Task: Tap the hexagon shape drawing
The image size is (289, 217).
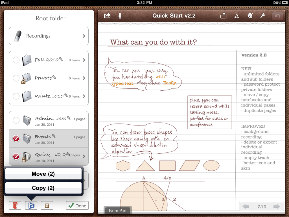Action: pyautogui.click(x=123, y=166)
